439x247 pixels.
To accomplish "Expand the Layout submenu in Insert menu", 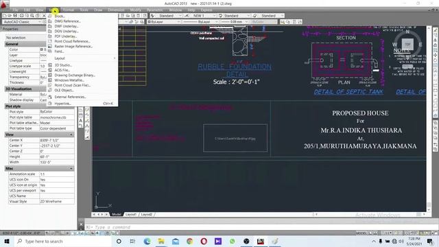I will pyautogui.click(x=82, y=58).
